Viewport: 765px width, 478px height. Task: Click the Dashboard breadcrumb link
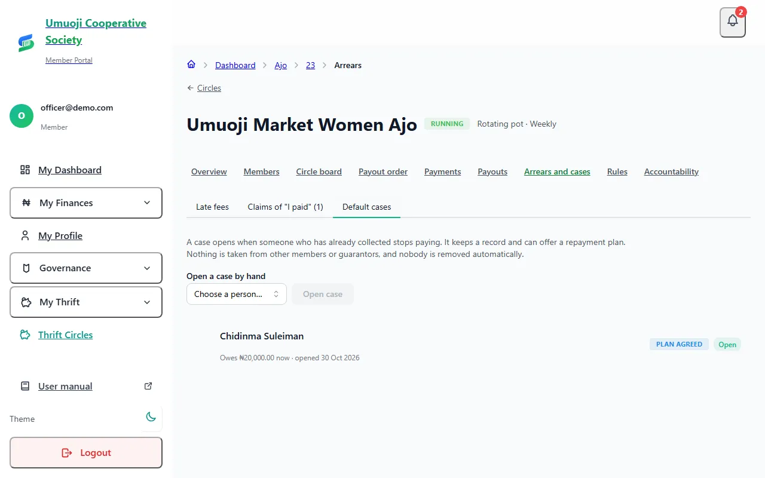[x=235, y=65]
